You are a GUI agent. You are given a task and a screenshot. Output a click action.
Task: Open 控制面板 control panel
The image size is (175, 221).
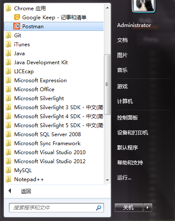tap(128, 118)
